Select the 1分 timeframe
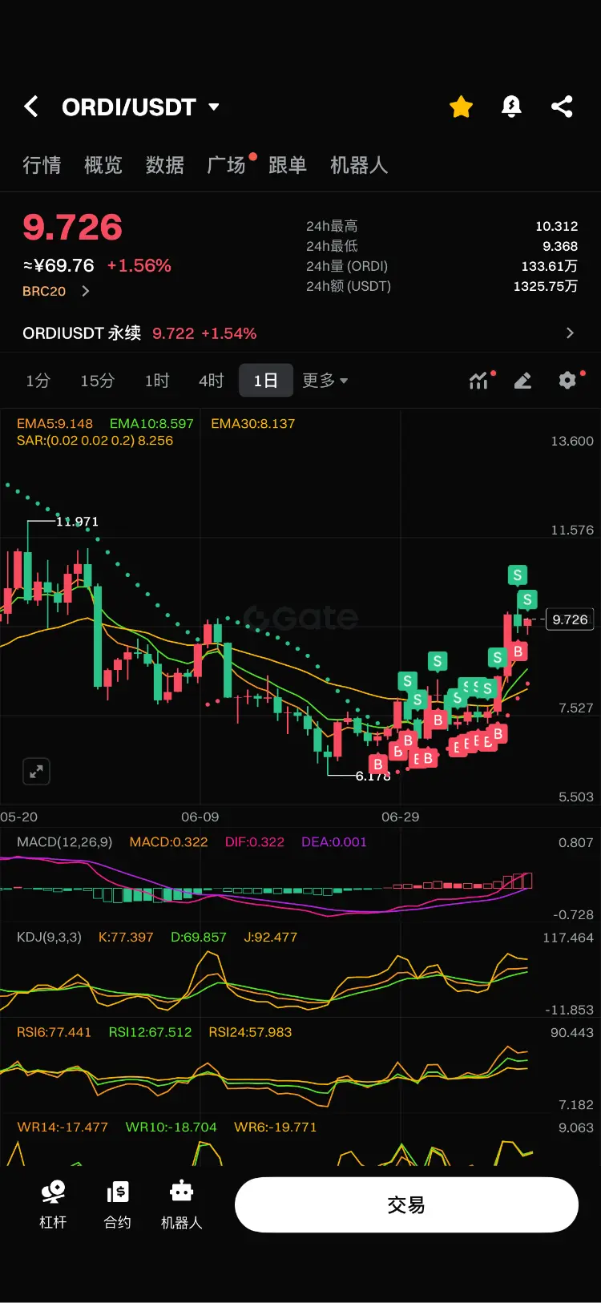The height and width of the screenshot is (1303, 601). [38, 381]
